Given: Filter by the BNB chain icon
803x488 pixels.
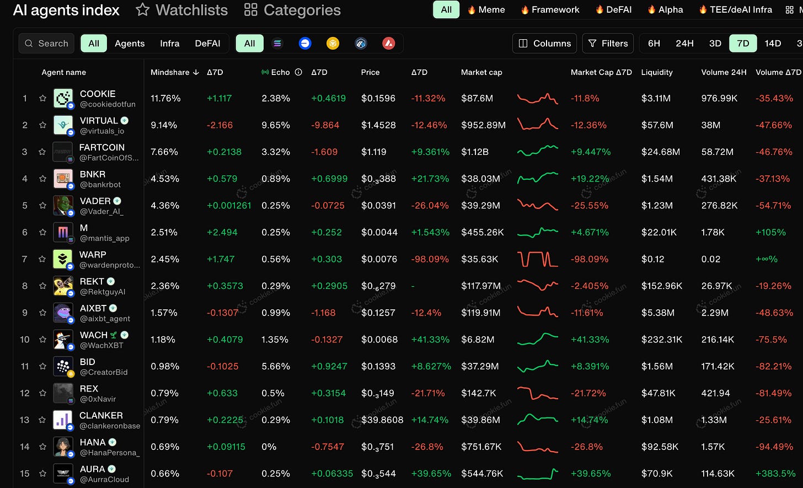Looking at the screenshot, I should 333,43.
